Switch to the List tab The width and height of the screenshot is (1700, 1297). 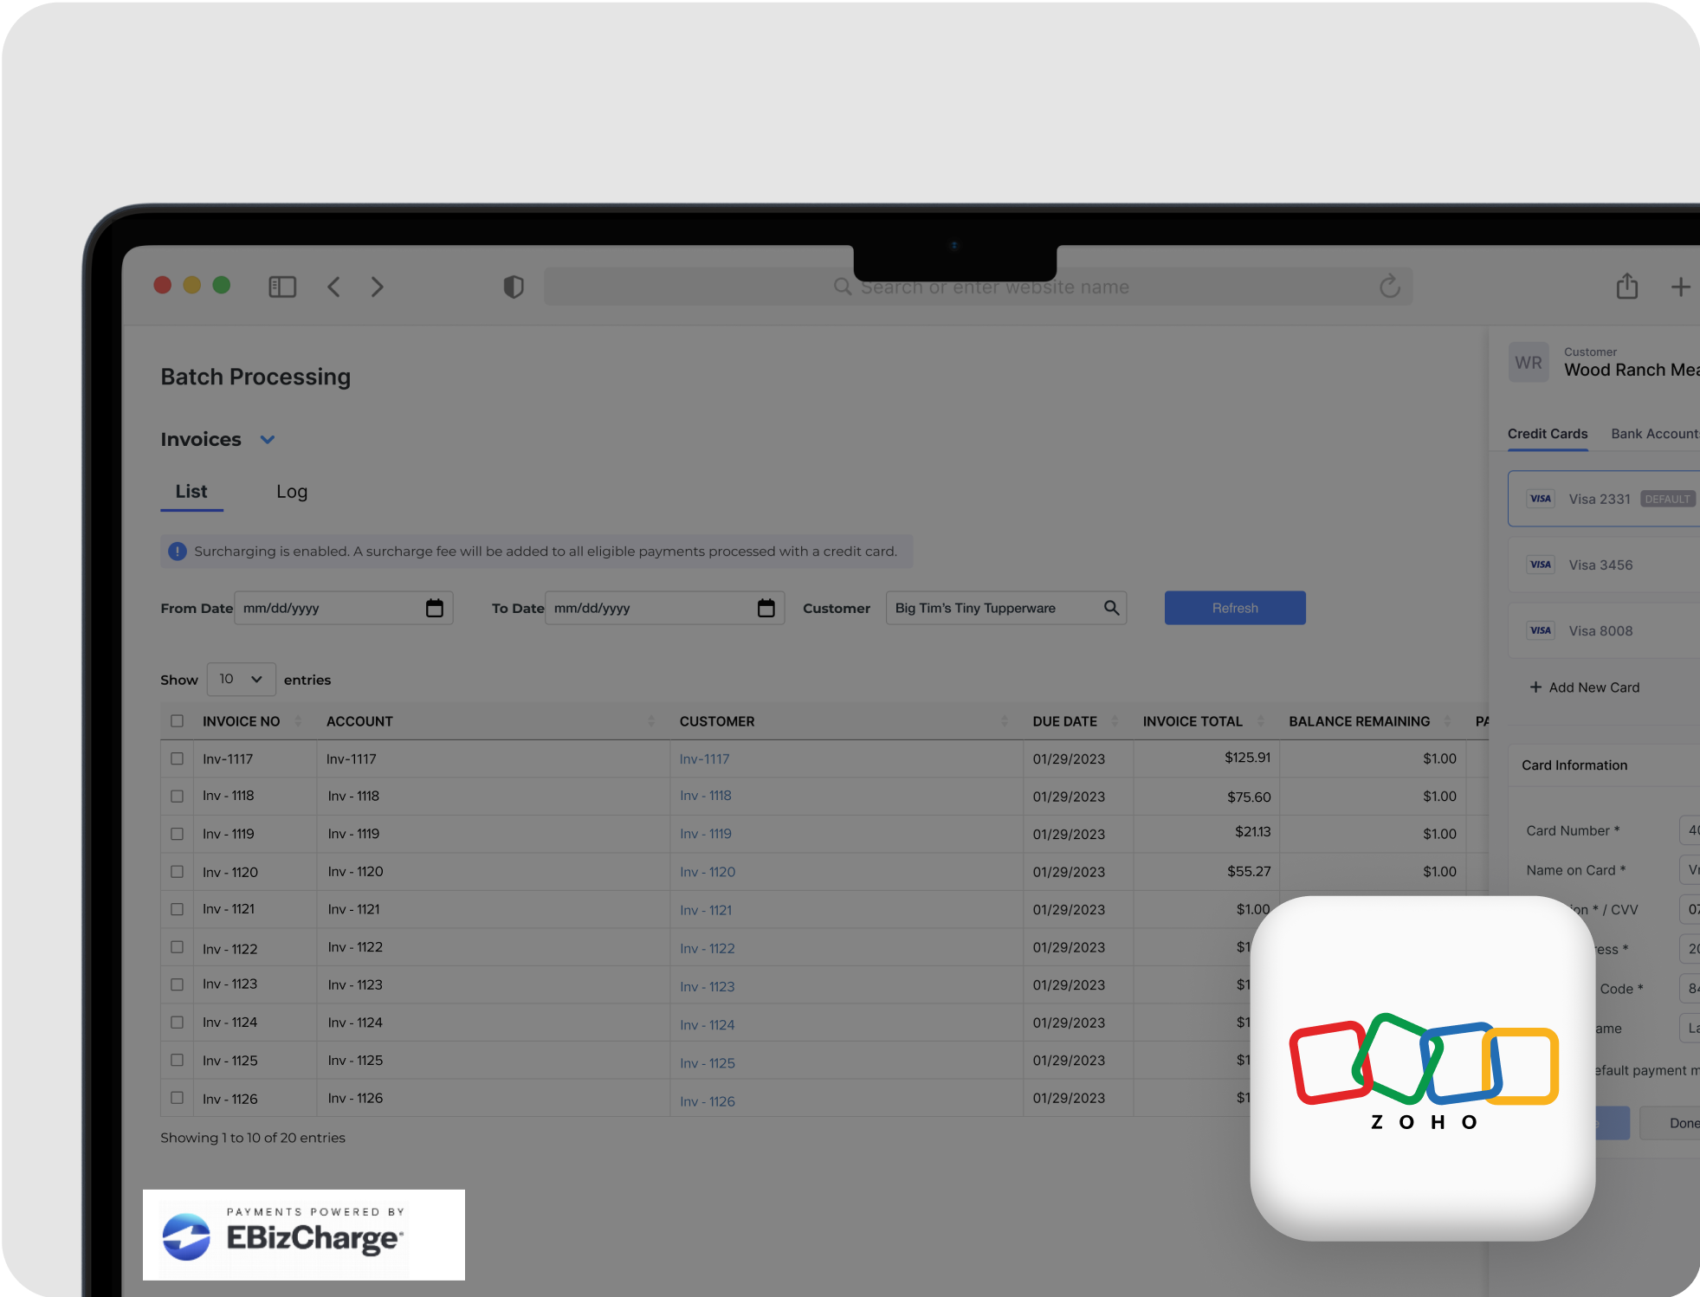[191, 492]
